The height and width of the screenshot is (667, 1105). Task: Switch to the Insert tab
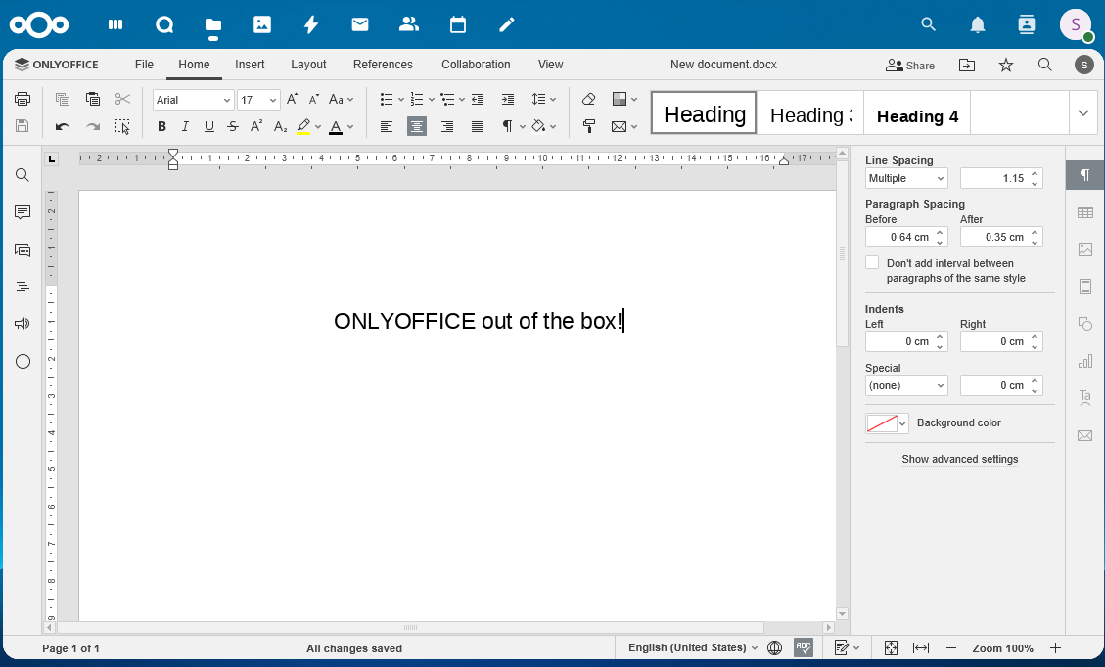coord(250,65)
